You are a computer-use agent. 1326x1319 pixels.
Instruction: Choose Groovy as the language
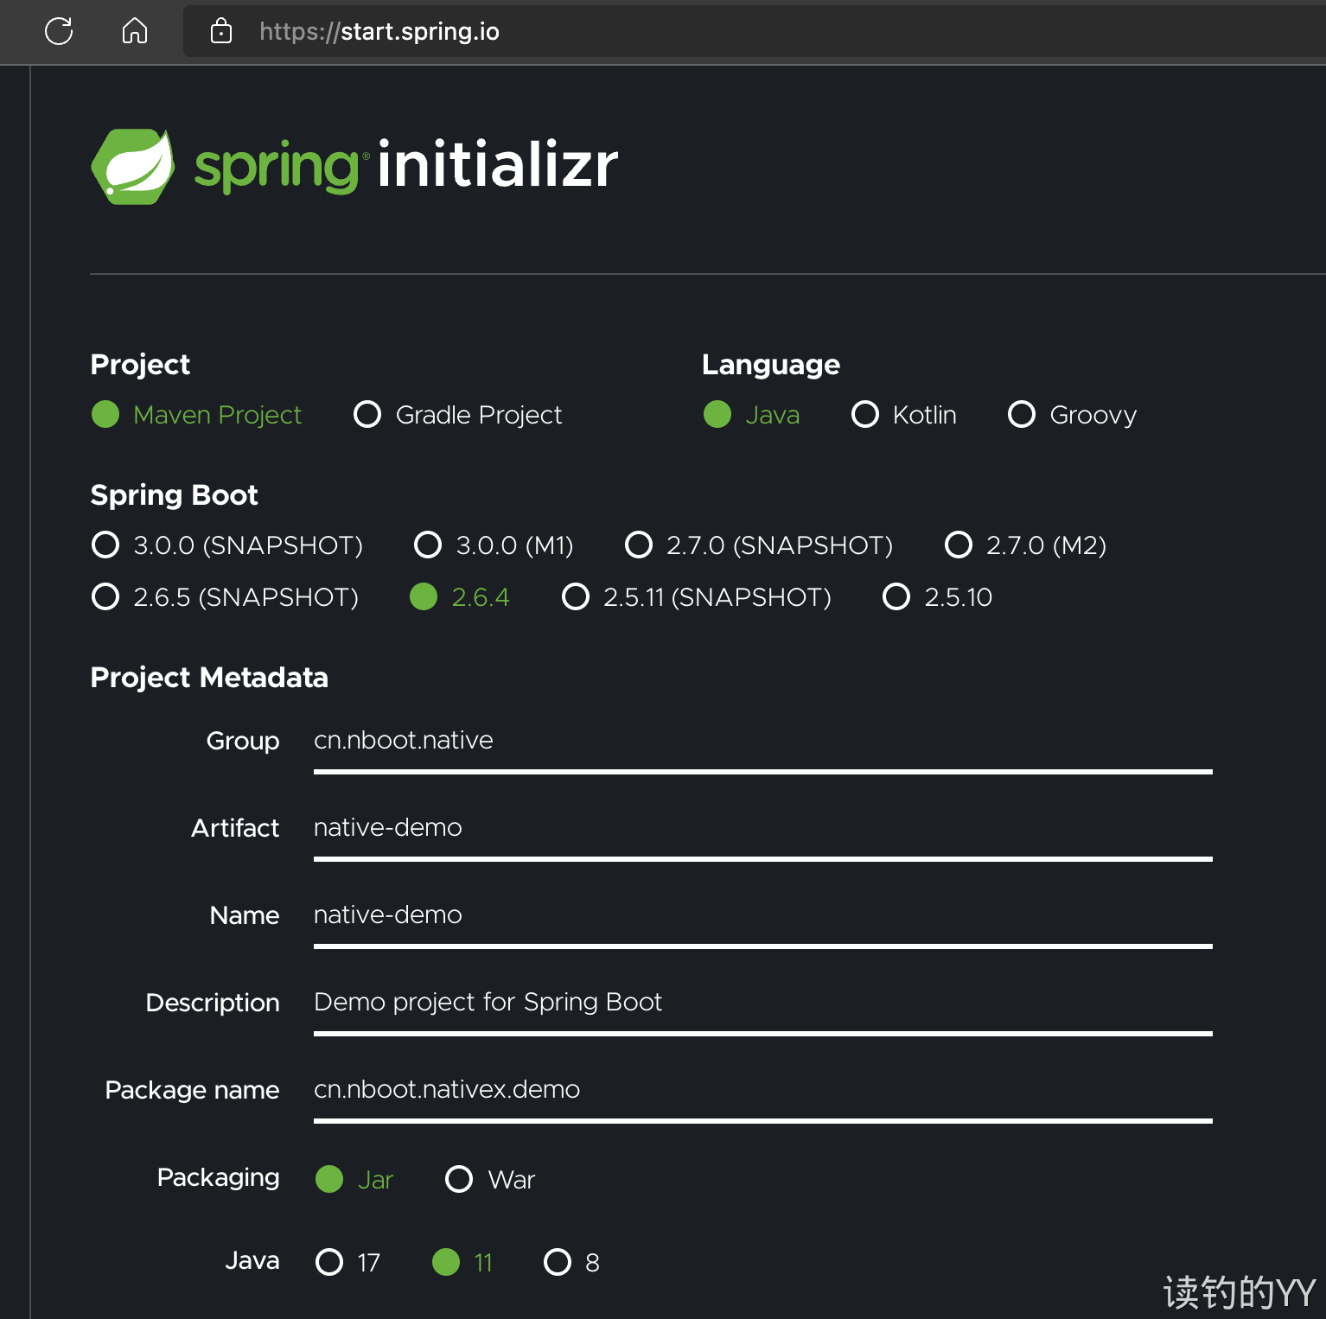pyautogui.click(x=1072, y=415)
